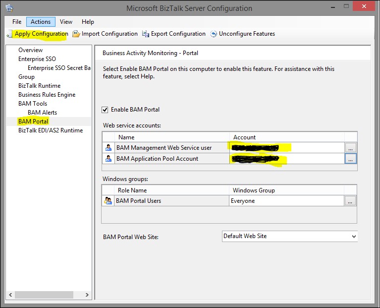Click Export Configuration label in the toolbar
The image size is (380, 308).
click(178, 34)
